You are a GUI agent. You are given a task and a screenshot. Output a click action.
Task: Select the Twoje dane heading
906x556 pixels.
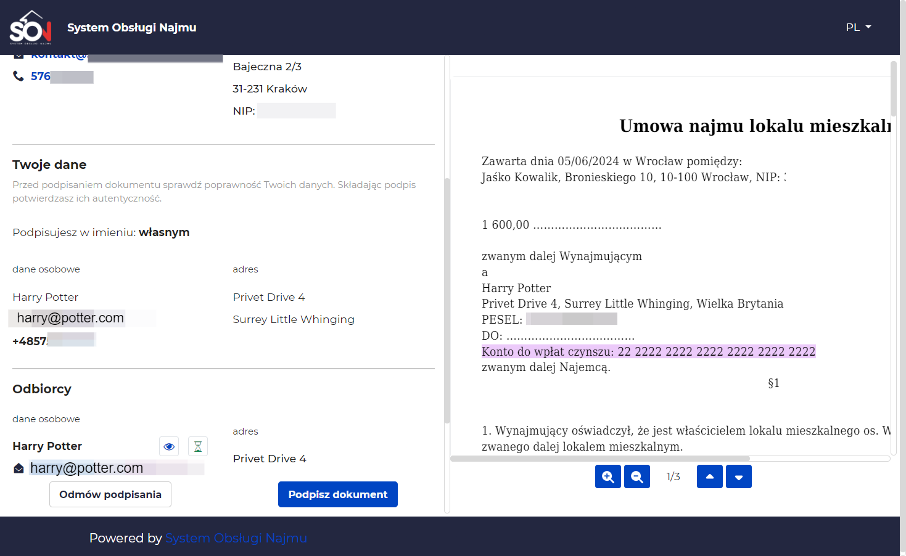49,165
